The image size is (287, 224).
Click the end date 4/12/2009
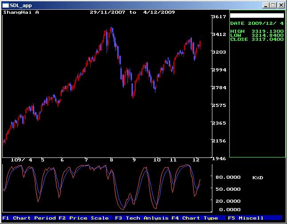159,12
